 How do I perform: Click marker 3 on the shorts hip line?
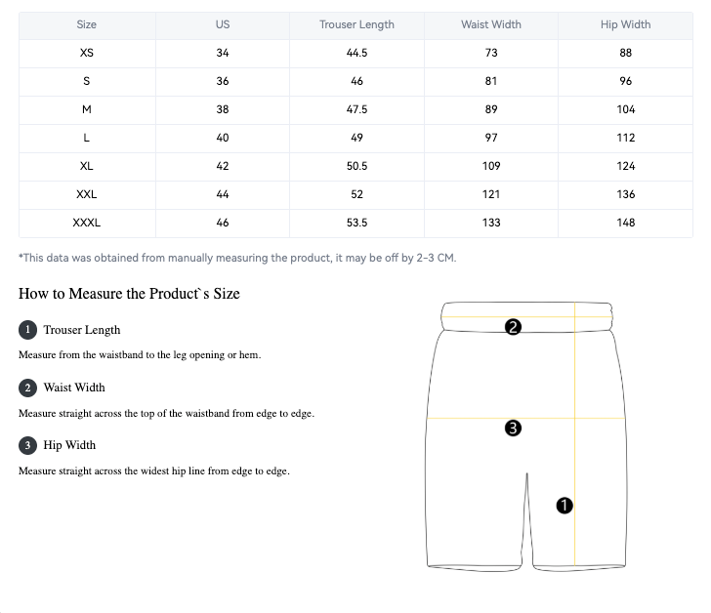(514, 428)
